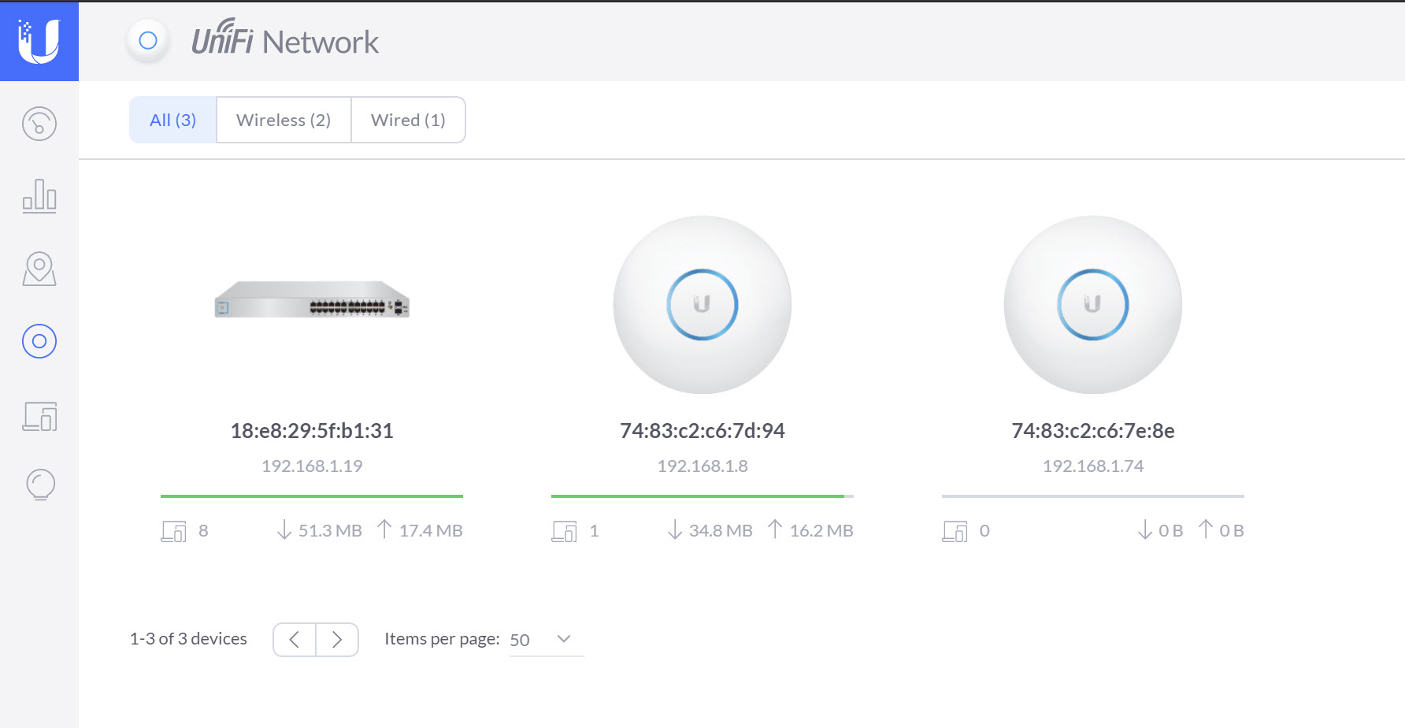Click the previous page arrow button

coord(294,639)
